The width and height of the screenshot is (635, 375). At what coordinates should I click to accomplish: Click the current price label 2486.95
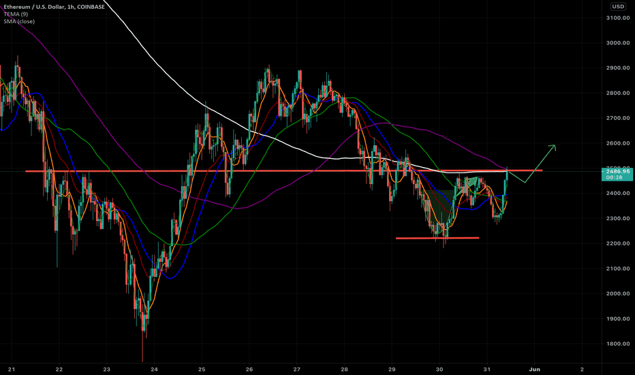pos(617,172)
